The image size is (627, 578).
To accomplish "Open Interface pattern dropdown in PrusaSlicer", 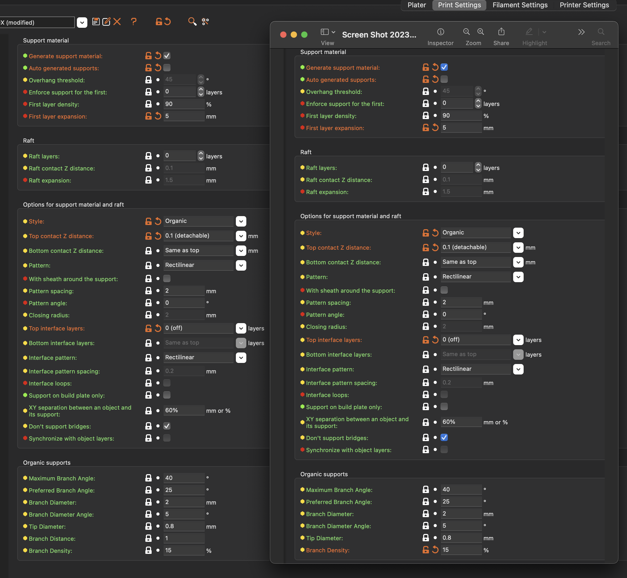I will 241,358.
